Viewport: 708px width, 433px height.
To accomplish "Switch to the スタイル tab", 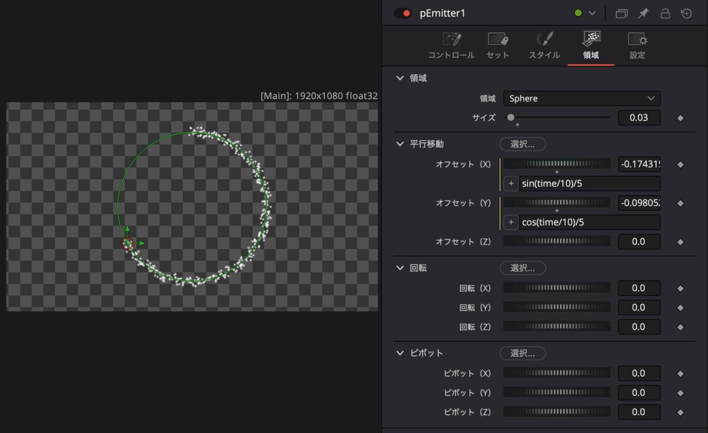I will click(544, 46).
